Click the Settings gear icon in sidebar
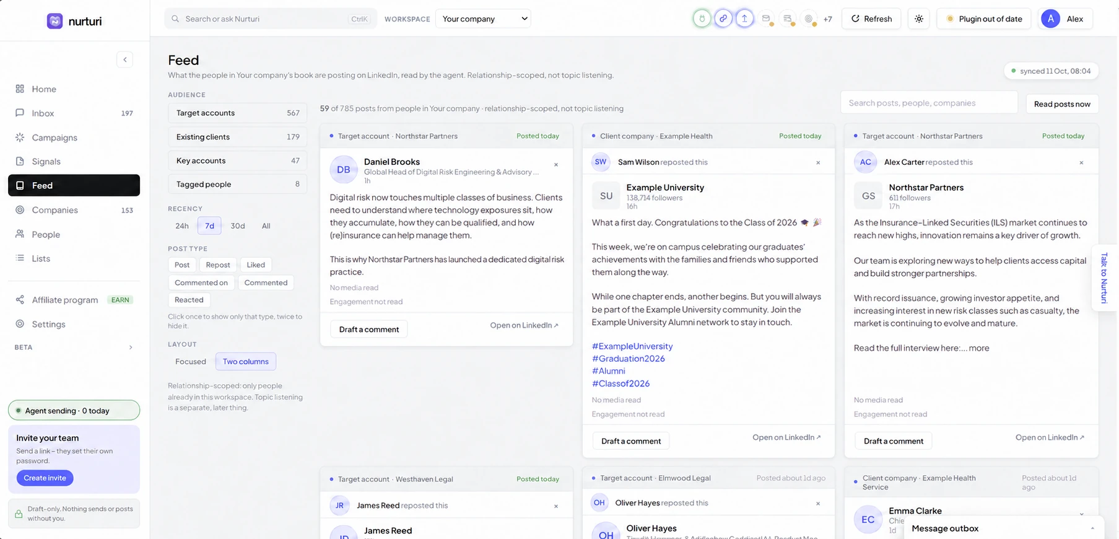This screenshot has height=539, width=1119. 20,324
